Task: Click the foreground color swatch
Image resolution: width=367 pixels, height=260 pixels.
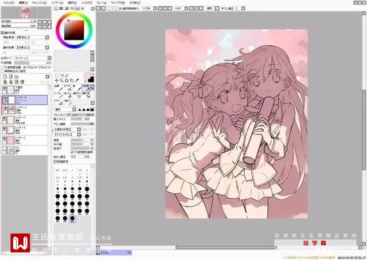Action: tap(87, 76)
